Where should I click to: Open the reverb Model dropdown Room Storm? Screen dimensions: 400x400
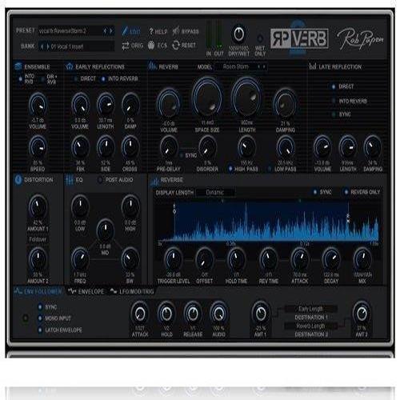click(x=242, y=66)
